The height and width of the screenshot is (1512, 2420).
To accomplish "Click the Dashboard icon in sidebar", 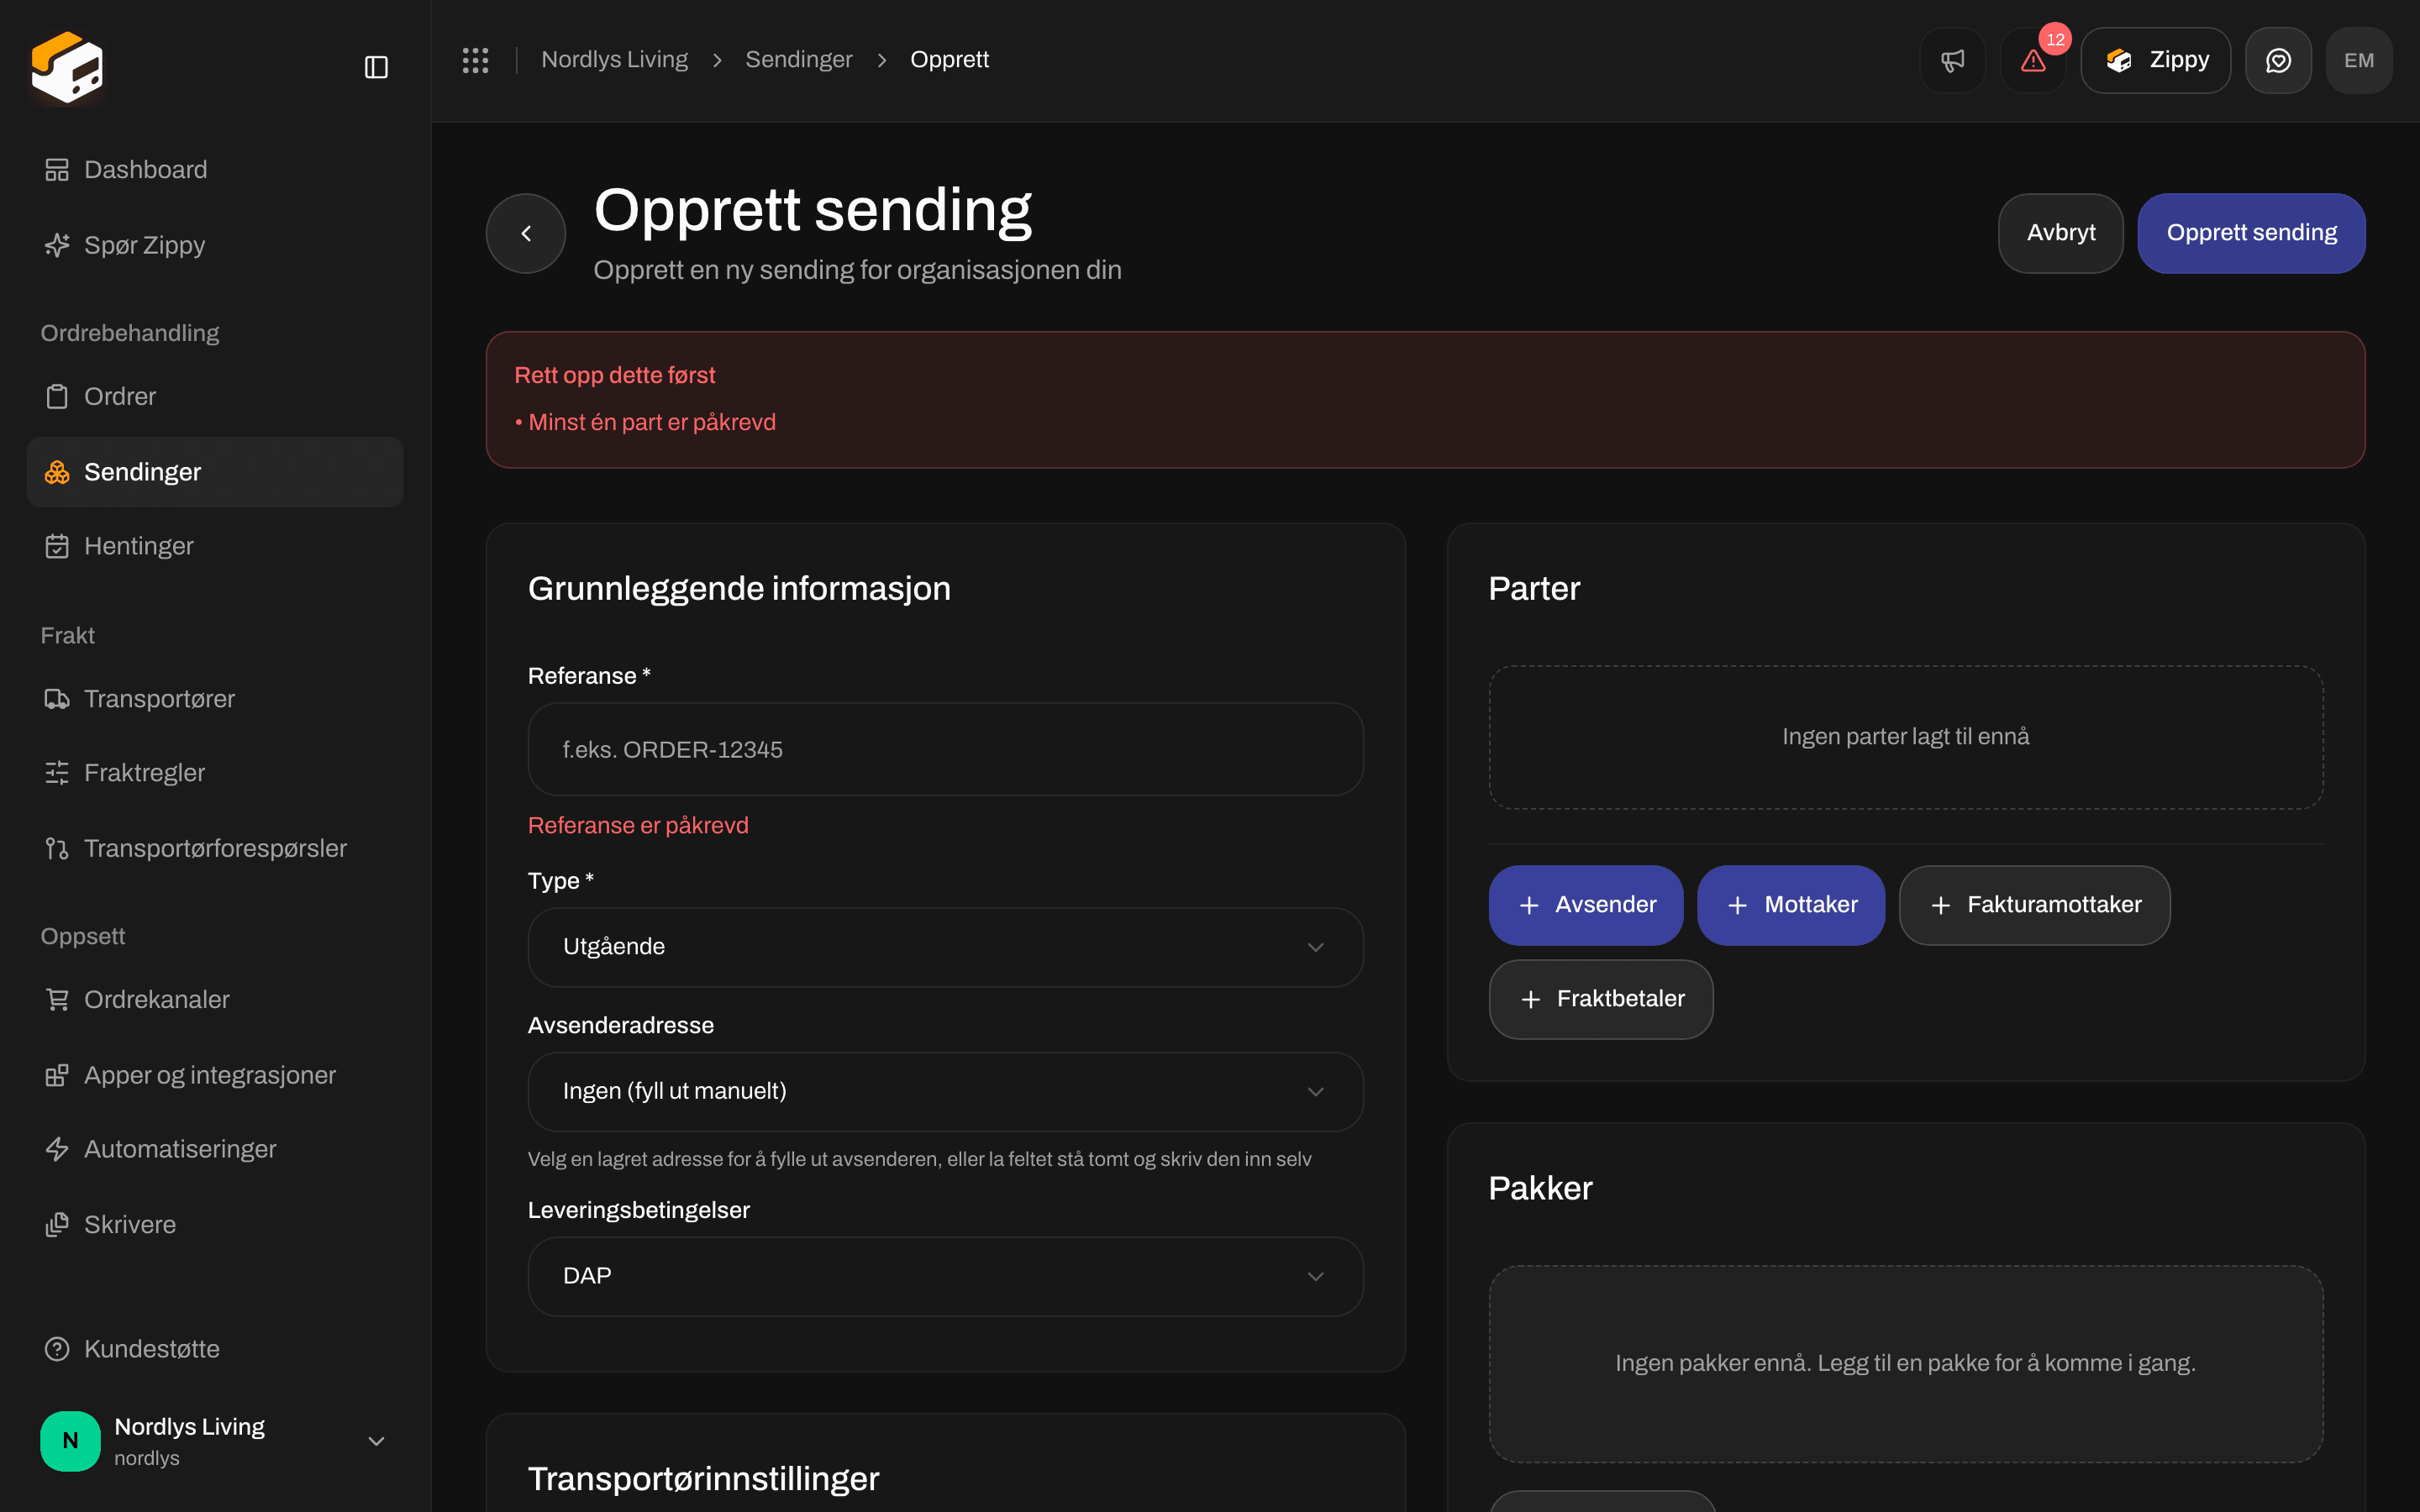I will click(x=57, y=170).
